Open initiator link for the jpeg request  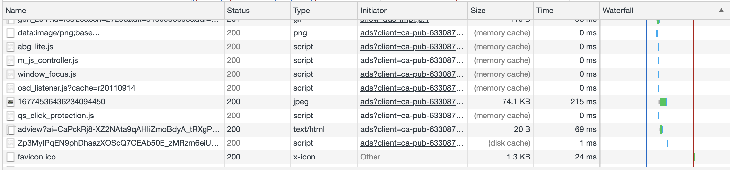[412, 102]
